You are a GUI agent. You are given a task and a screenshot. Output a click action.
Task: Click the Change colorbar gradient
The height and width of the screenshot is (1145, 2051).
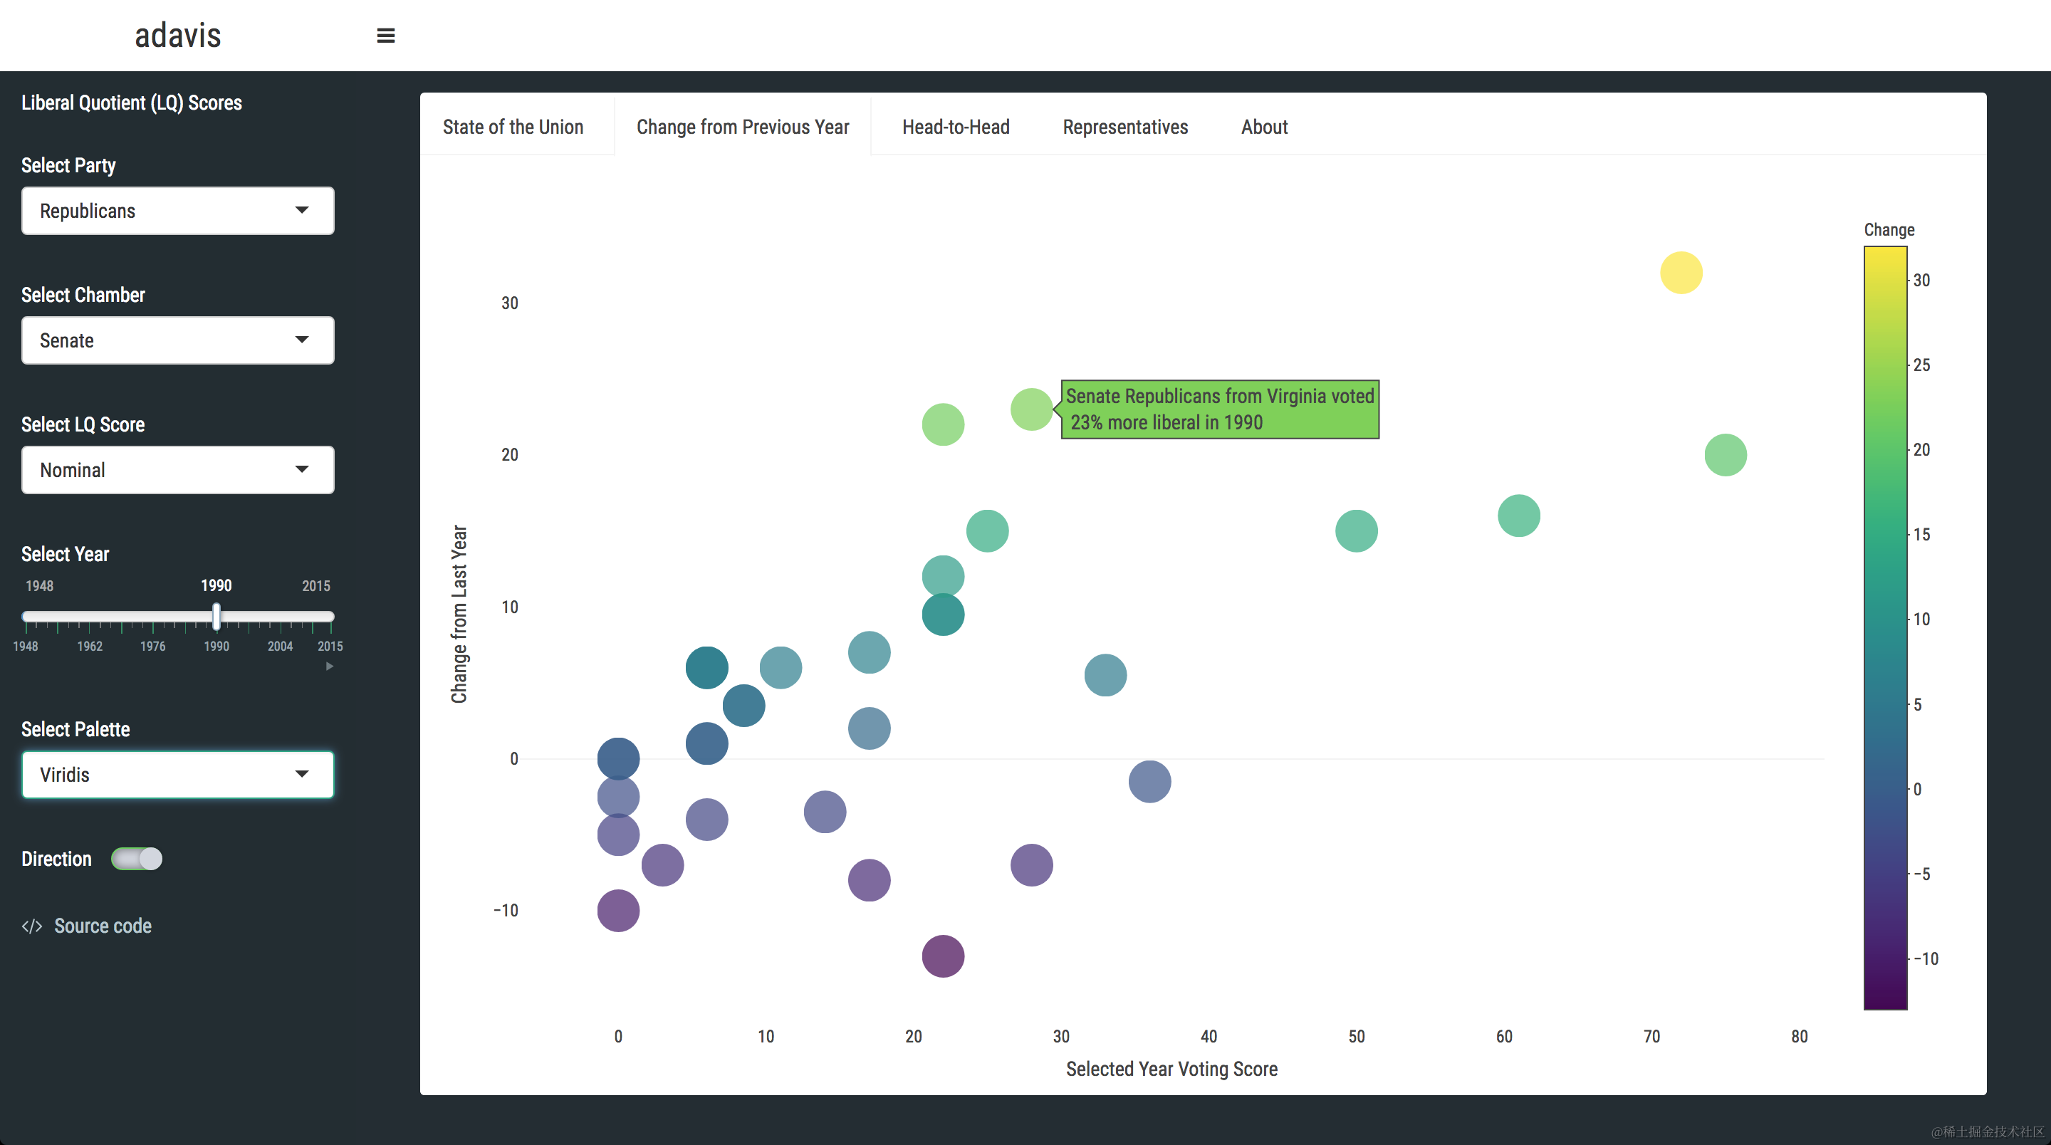point(1884,627)
